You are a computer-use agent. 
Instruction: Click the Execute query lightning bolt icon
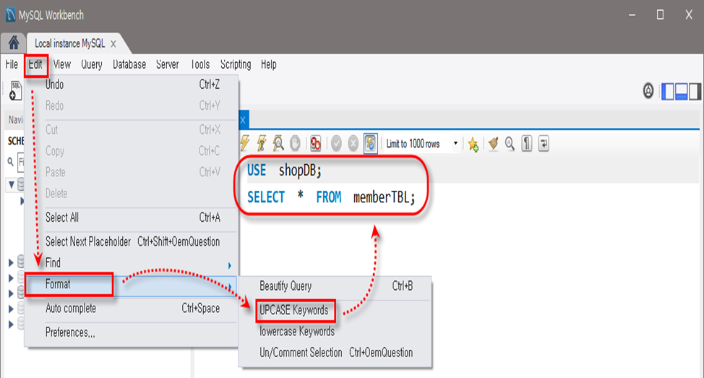coord(245,144)
